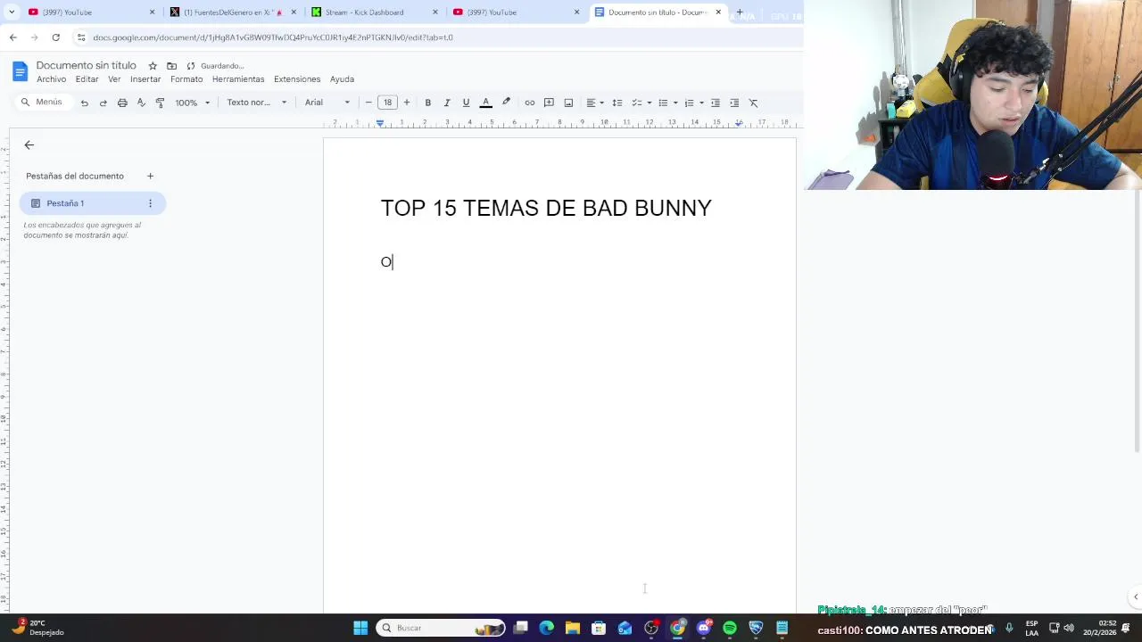Click the address bar URL
The height and width of the screenshot is (642, 1142).
(x=273, y=37)
